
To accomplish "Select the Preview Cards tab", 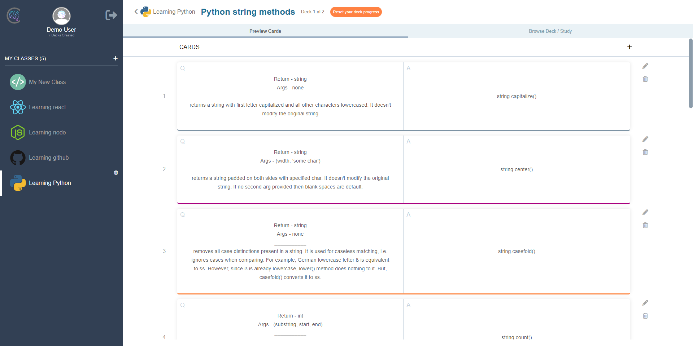I will coord(265,31).
